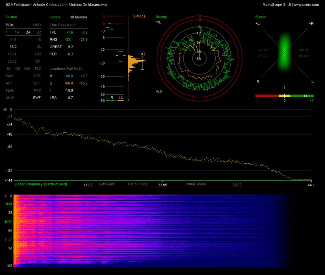The width and height of the screenshot is (325, 275).
Task: Select the BRY spectrogram color scheme
Action: coord(9,222)
